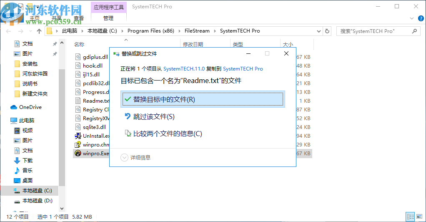Sort files by the name column header
Viewport: 426px width, 222px height.
tap(79, 44)
